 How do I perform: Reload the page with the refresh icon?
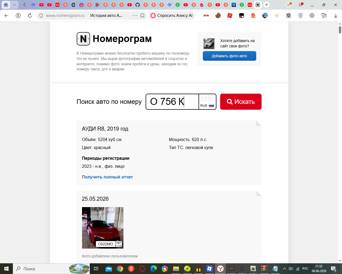tap(30, 16)
